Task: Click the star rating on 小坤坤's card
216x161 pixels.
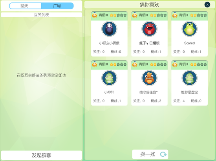Action: click(x=118, y=64)
